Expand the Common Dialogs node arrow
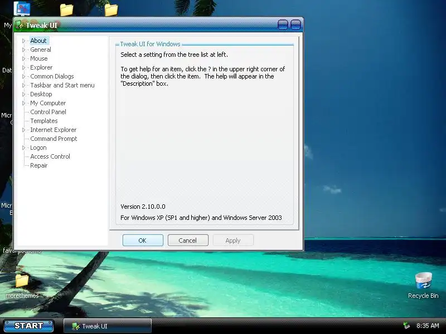Screen dimensions: 446x334 pos(24,76)
